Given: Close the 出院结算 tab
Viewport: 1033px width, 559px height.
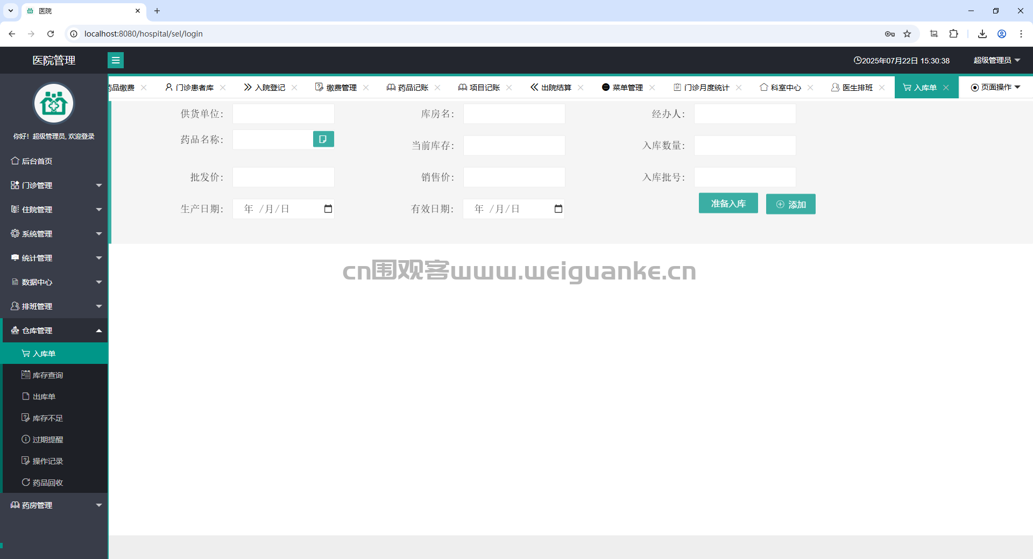Looking at the screenshot, I should (581, 88).
